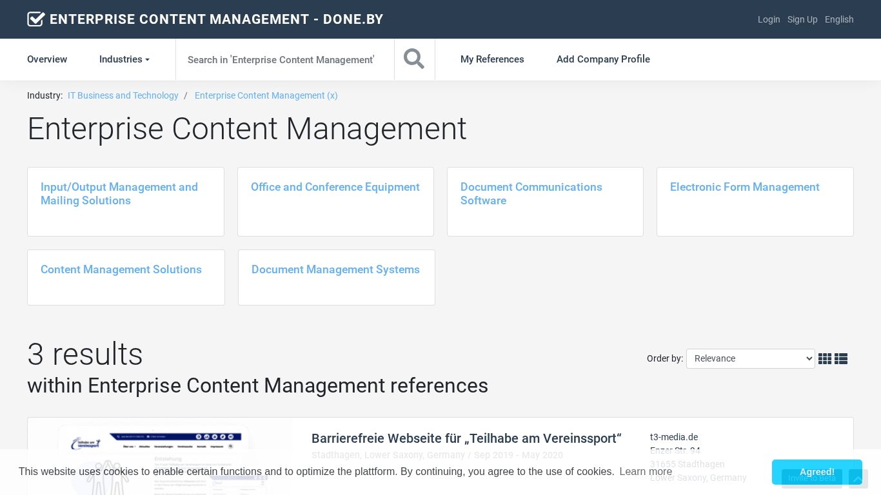This screenshot has width=881, height=495.
Task: Read cookie policy via Learn more
Action: 646,472
